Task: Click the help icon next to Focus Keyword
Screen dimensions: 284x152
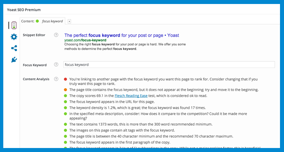Action: (56, 65)
